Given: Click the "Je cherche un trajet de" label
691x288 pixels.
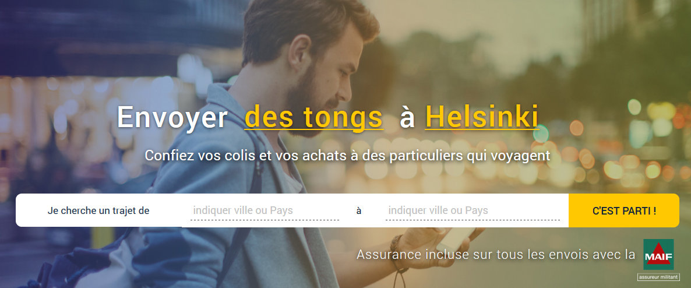Looking at the screenshot, I should click(x=98, y=211).
